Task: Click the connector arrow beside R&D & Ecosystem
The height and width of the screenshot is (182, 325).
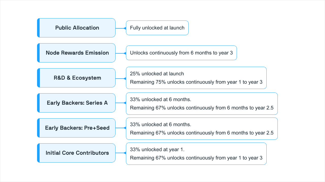Action: [124, 78]
